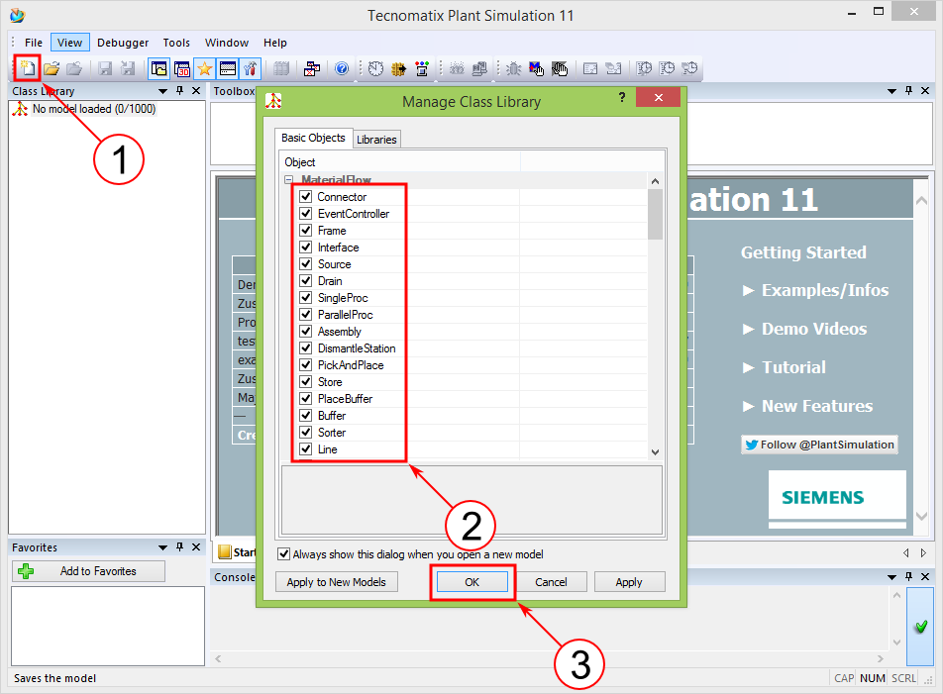Click the blue Help question mark icon
The width and height of the screenshot is (943, 694).
point(342,68)
